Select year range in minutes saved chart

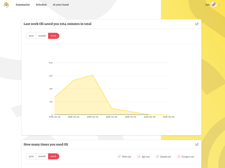31,36
